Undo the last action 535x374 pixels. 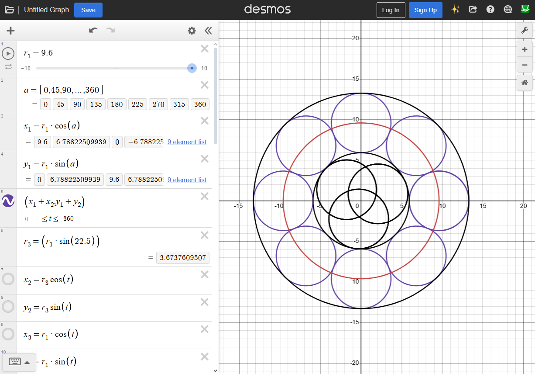(x=93, y=31)
